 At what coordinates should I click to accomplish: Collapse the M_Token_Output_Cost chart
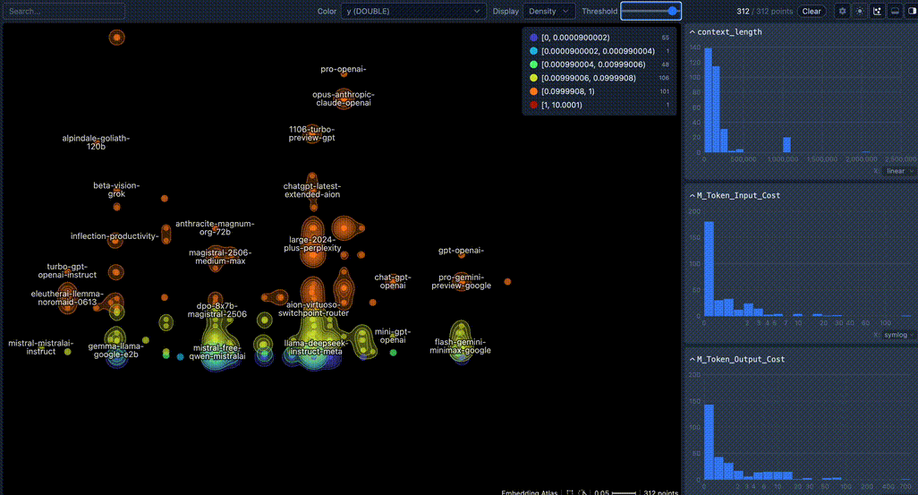(x=692, y=359)
